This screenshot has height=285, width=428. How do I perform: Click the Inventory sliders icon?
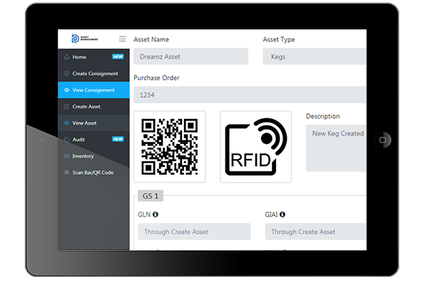point(66,156)
